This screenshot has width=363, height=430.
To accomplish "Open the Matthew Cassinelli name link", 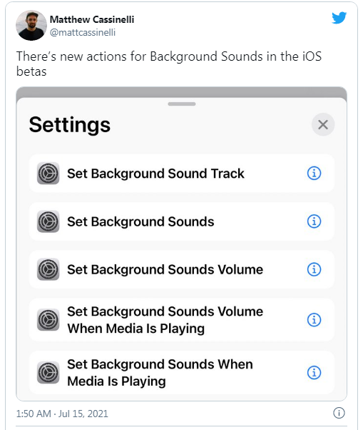I will (92, 19).
